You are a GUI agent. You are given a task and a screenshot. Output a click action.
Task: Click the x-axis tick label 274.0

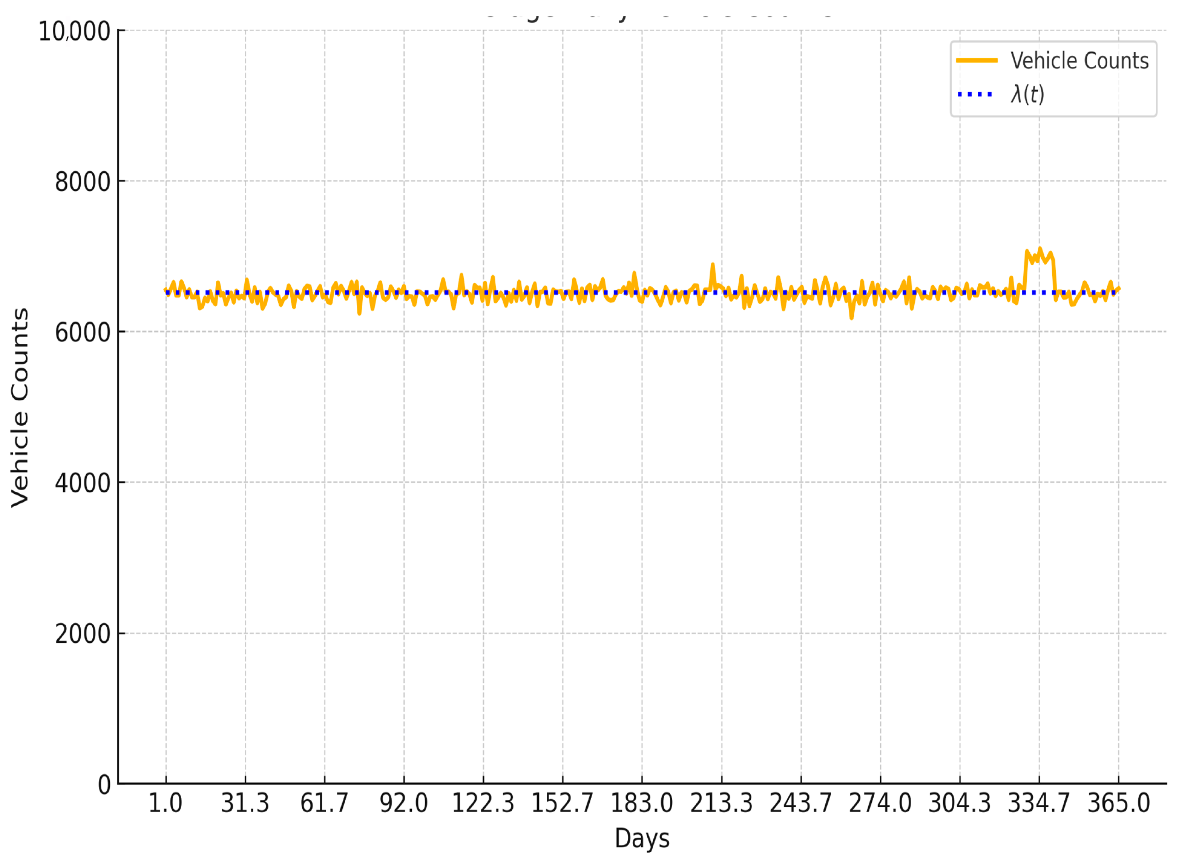(x=880, y=804)
